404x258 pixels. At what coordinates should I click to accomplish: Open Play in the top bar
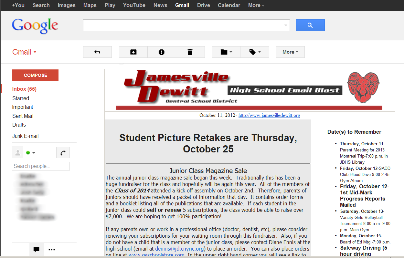point(110,5)
